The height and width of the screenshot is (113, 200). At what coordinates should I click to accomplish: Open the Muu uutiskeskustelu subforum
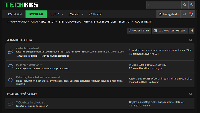[56, 56]
